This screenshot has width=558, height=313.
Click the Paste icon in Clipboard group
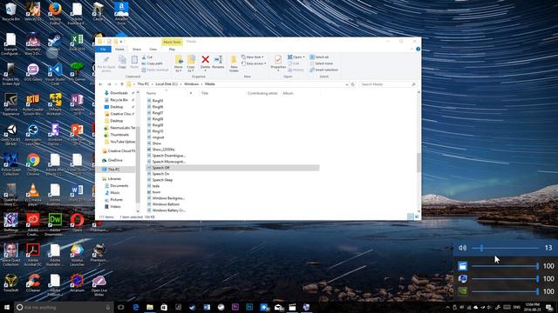coord(134,60)
